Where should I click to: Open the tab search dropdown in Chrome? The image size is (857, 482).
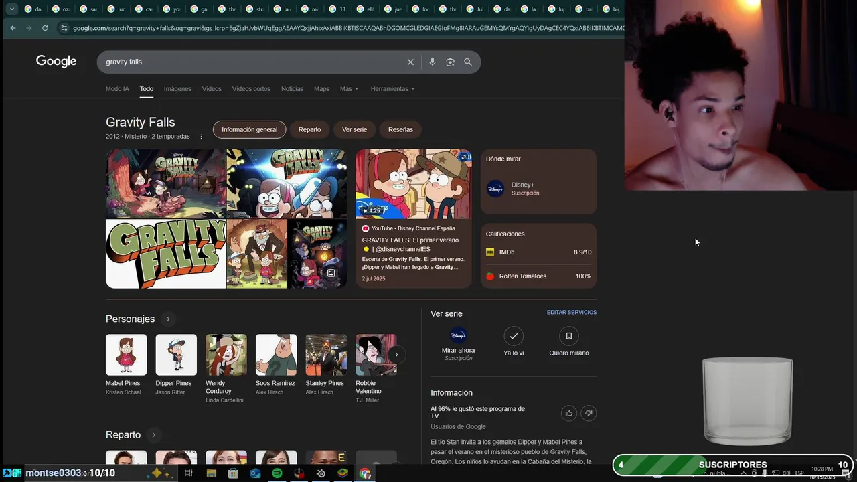(x=12, y=9)
